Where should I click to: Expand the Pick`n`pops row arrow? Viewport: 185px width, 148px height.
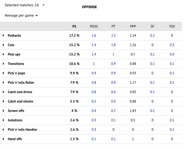pyautogui.click(x=3, y=73)
